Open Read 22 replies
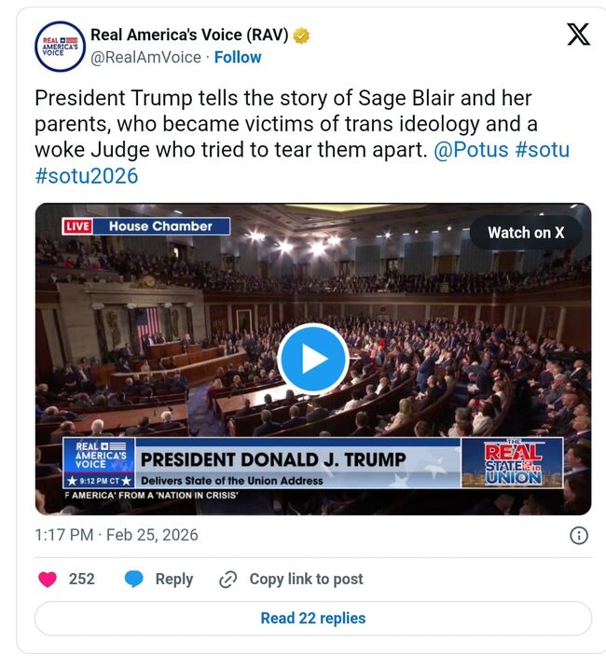 coord(313,618)
